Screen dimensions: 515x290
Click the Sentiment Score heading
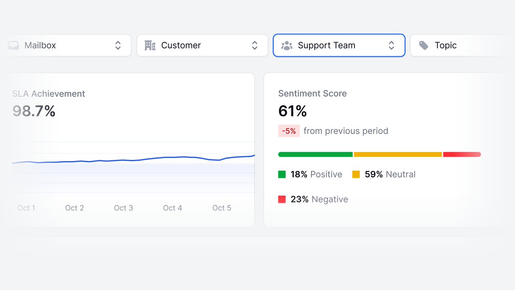[312, 94]
